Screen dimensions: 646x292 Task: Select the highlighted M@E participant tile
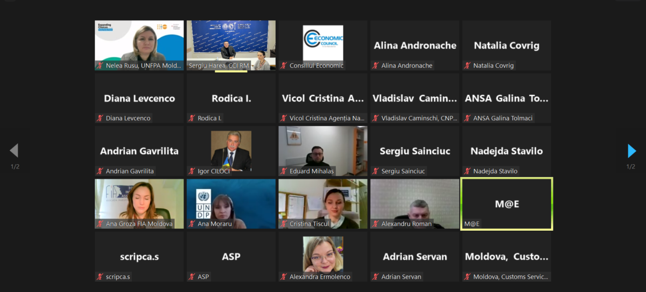pyautogui.click(x=507, y=204)
